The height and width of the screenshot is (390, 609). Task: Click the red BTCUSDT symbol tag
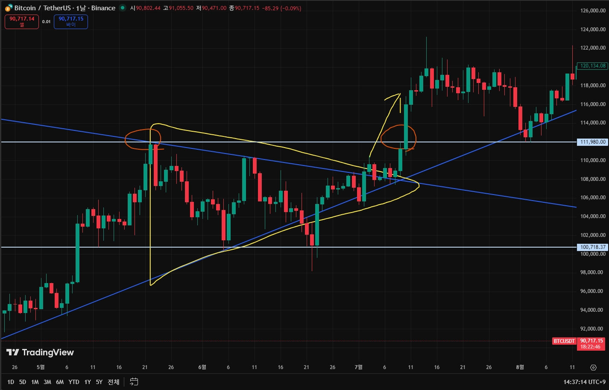click(x=564, y=341)
